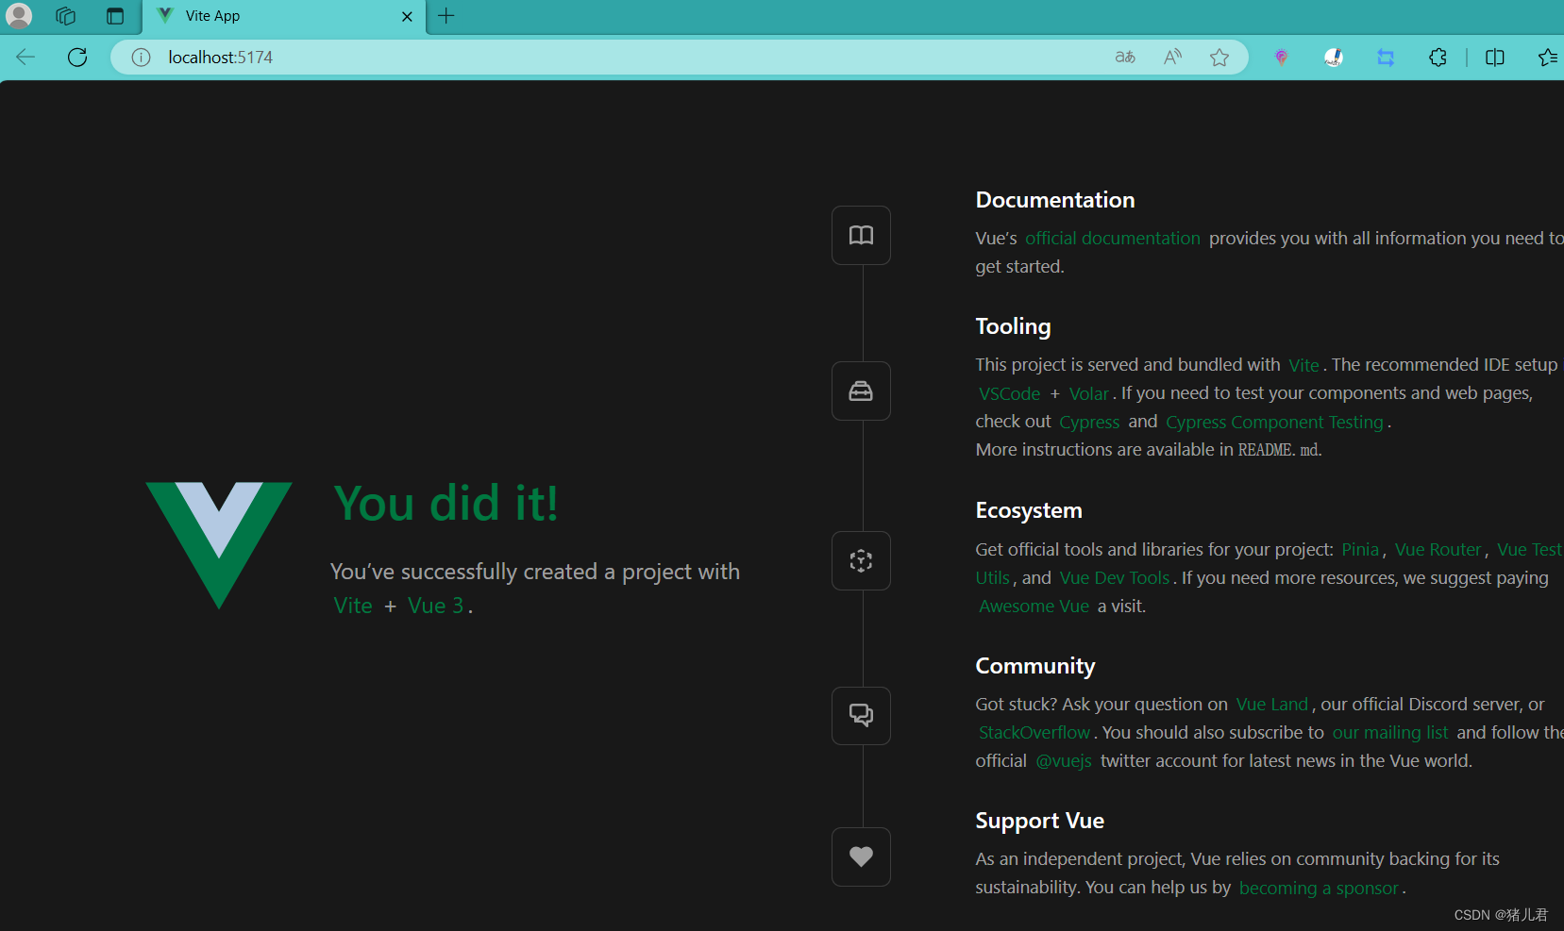Open a new tab with plus button

point(446,16)
